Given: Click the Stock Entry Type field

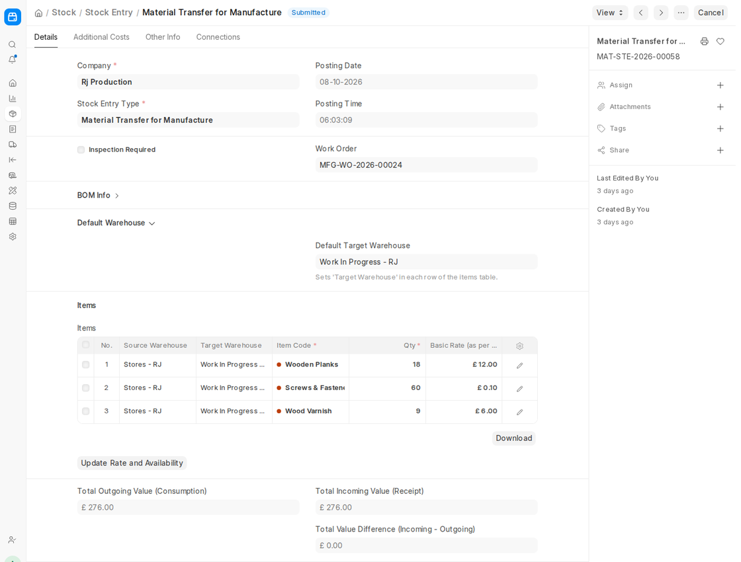Looking at the screenshot, I should tap(188, 120).
